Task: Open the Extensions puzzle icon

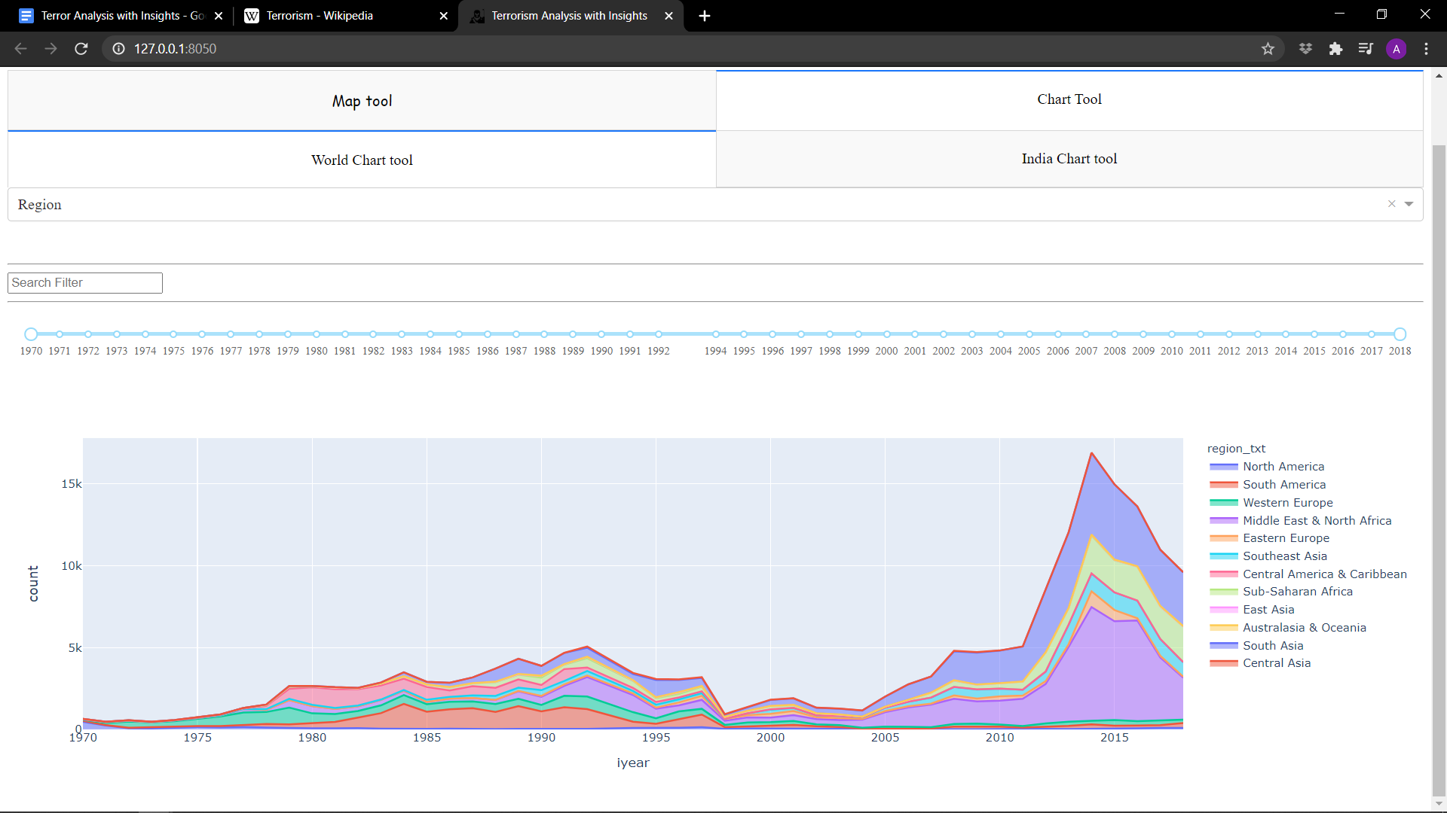Action: click(x=1335, y=49)
